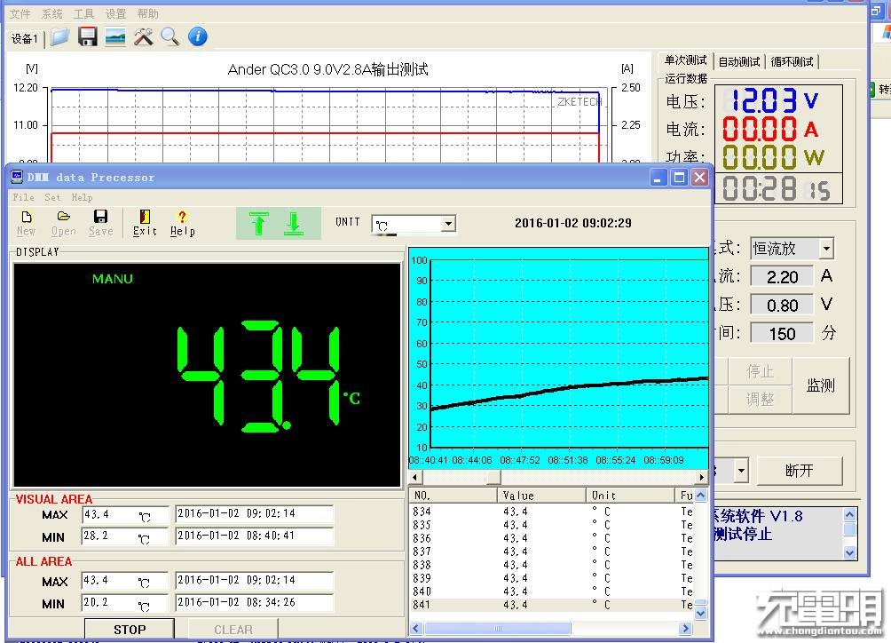Click the 断开 disconnect button
The image size is (891, 643).
click(799, 471)
